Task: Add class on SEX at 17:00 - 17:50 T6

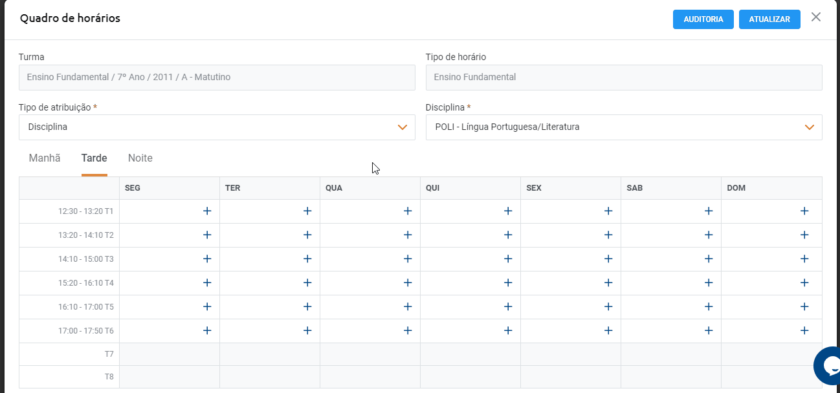Action: pyautogui.click(x=608, y=330)
